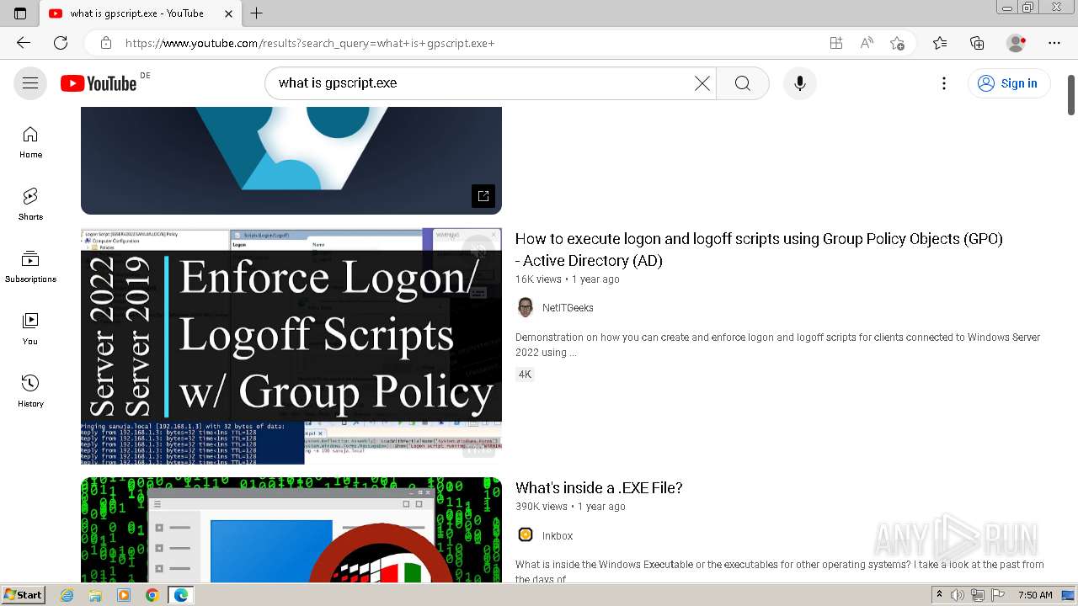1078x606 pixels.
Task: Open "What's inside a .EXE File?" title
Action: (599, 488)
